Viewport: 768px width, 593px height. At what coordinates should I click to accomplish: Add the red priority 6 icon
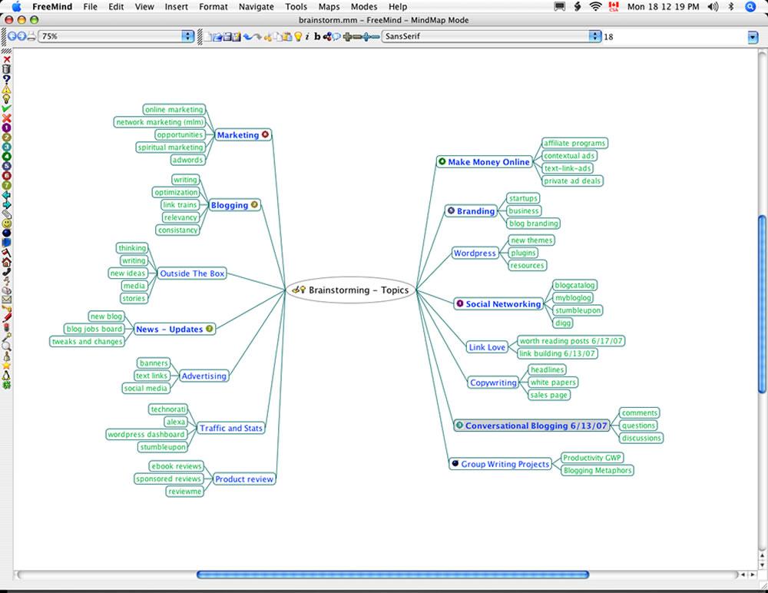click(6, 176)
